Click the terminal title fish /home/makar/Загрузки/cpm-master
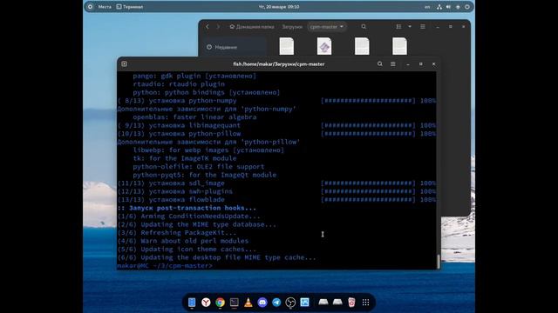The width and height of the screenshot is (558, 313). click(x=279, y=64)
